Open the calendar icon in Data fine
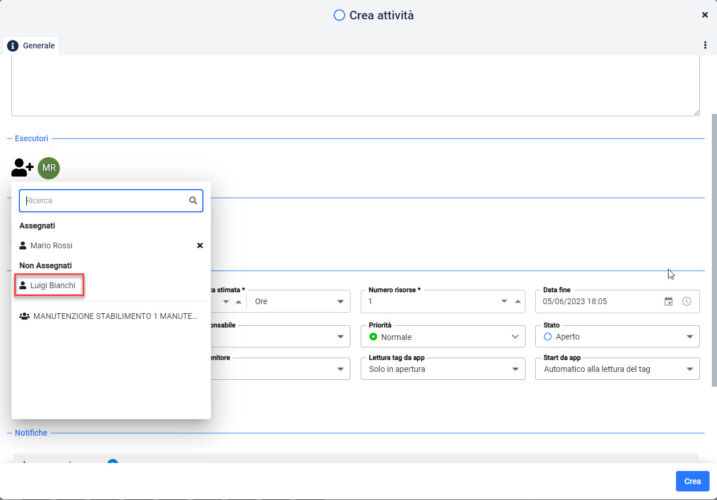 669,301
